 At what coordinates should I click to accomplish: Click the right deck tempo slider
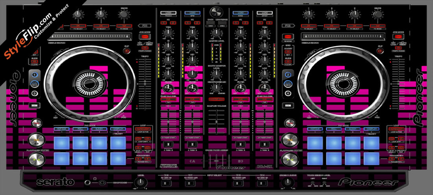pyautogui.click(x=398, y=84)
